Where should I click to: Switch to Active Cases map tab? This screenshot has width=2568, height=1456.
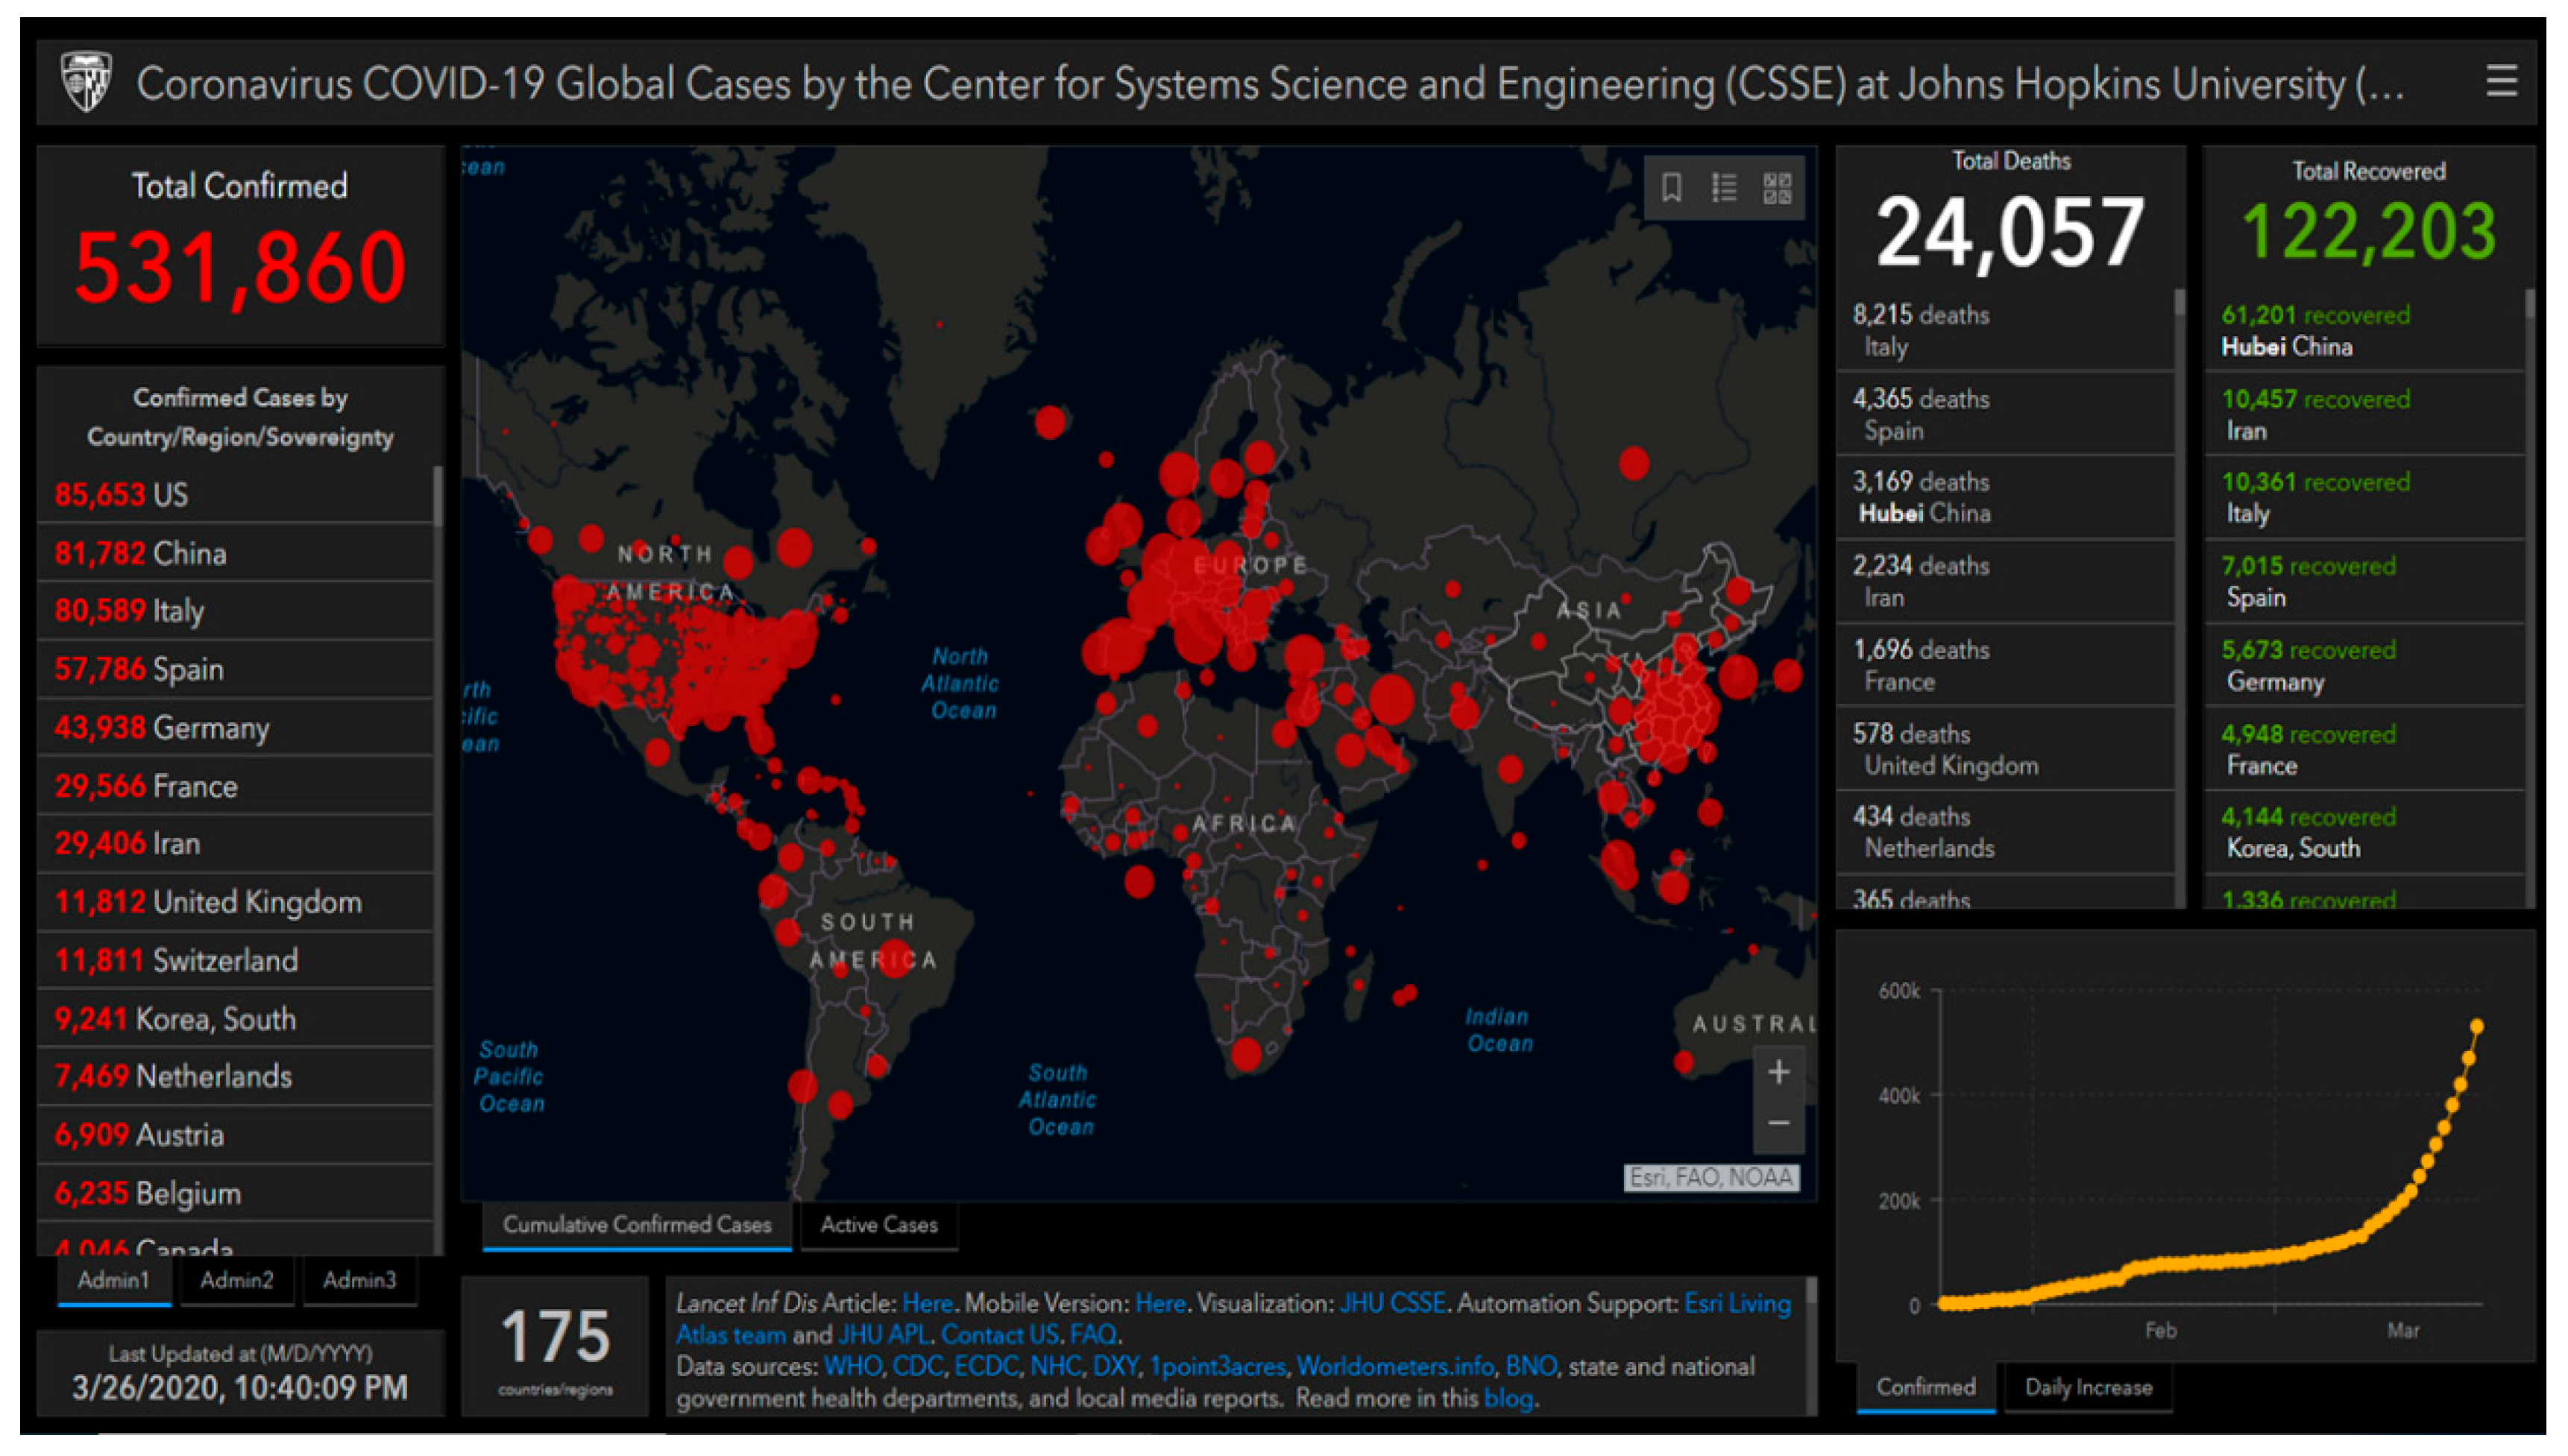(879, 1225)
